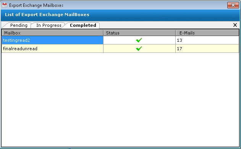Select the Completed tab
Viewport: 241px width, 149px height.
click(83, 25)
